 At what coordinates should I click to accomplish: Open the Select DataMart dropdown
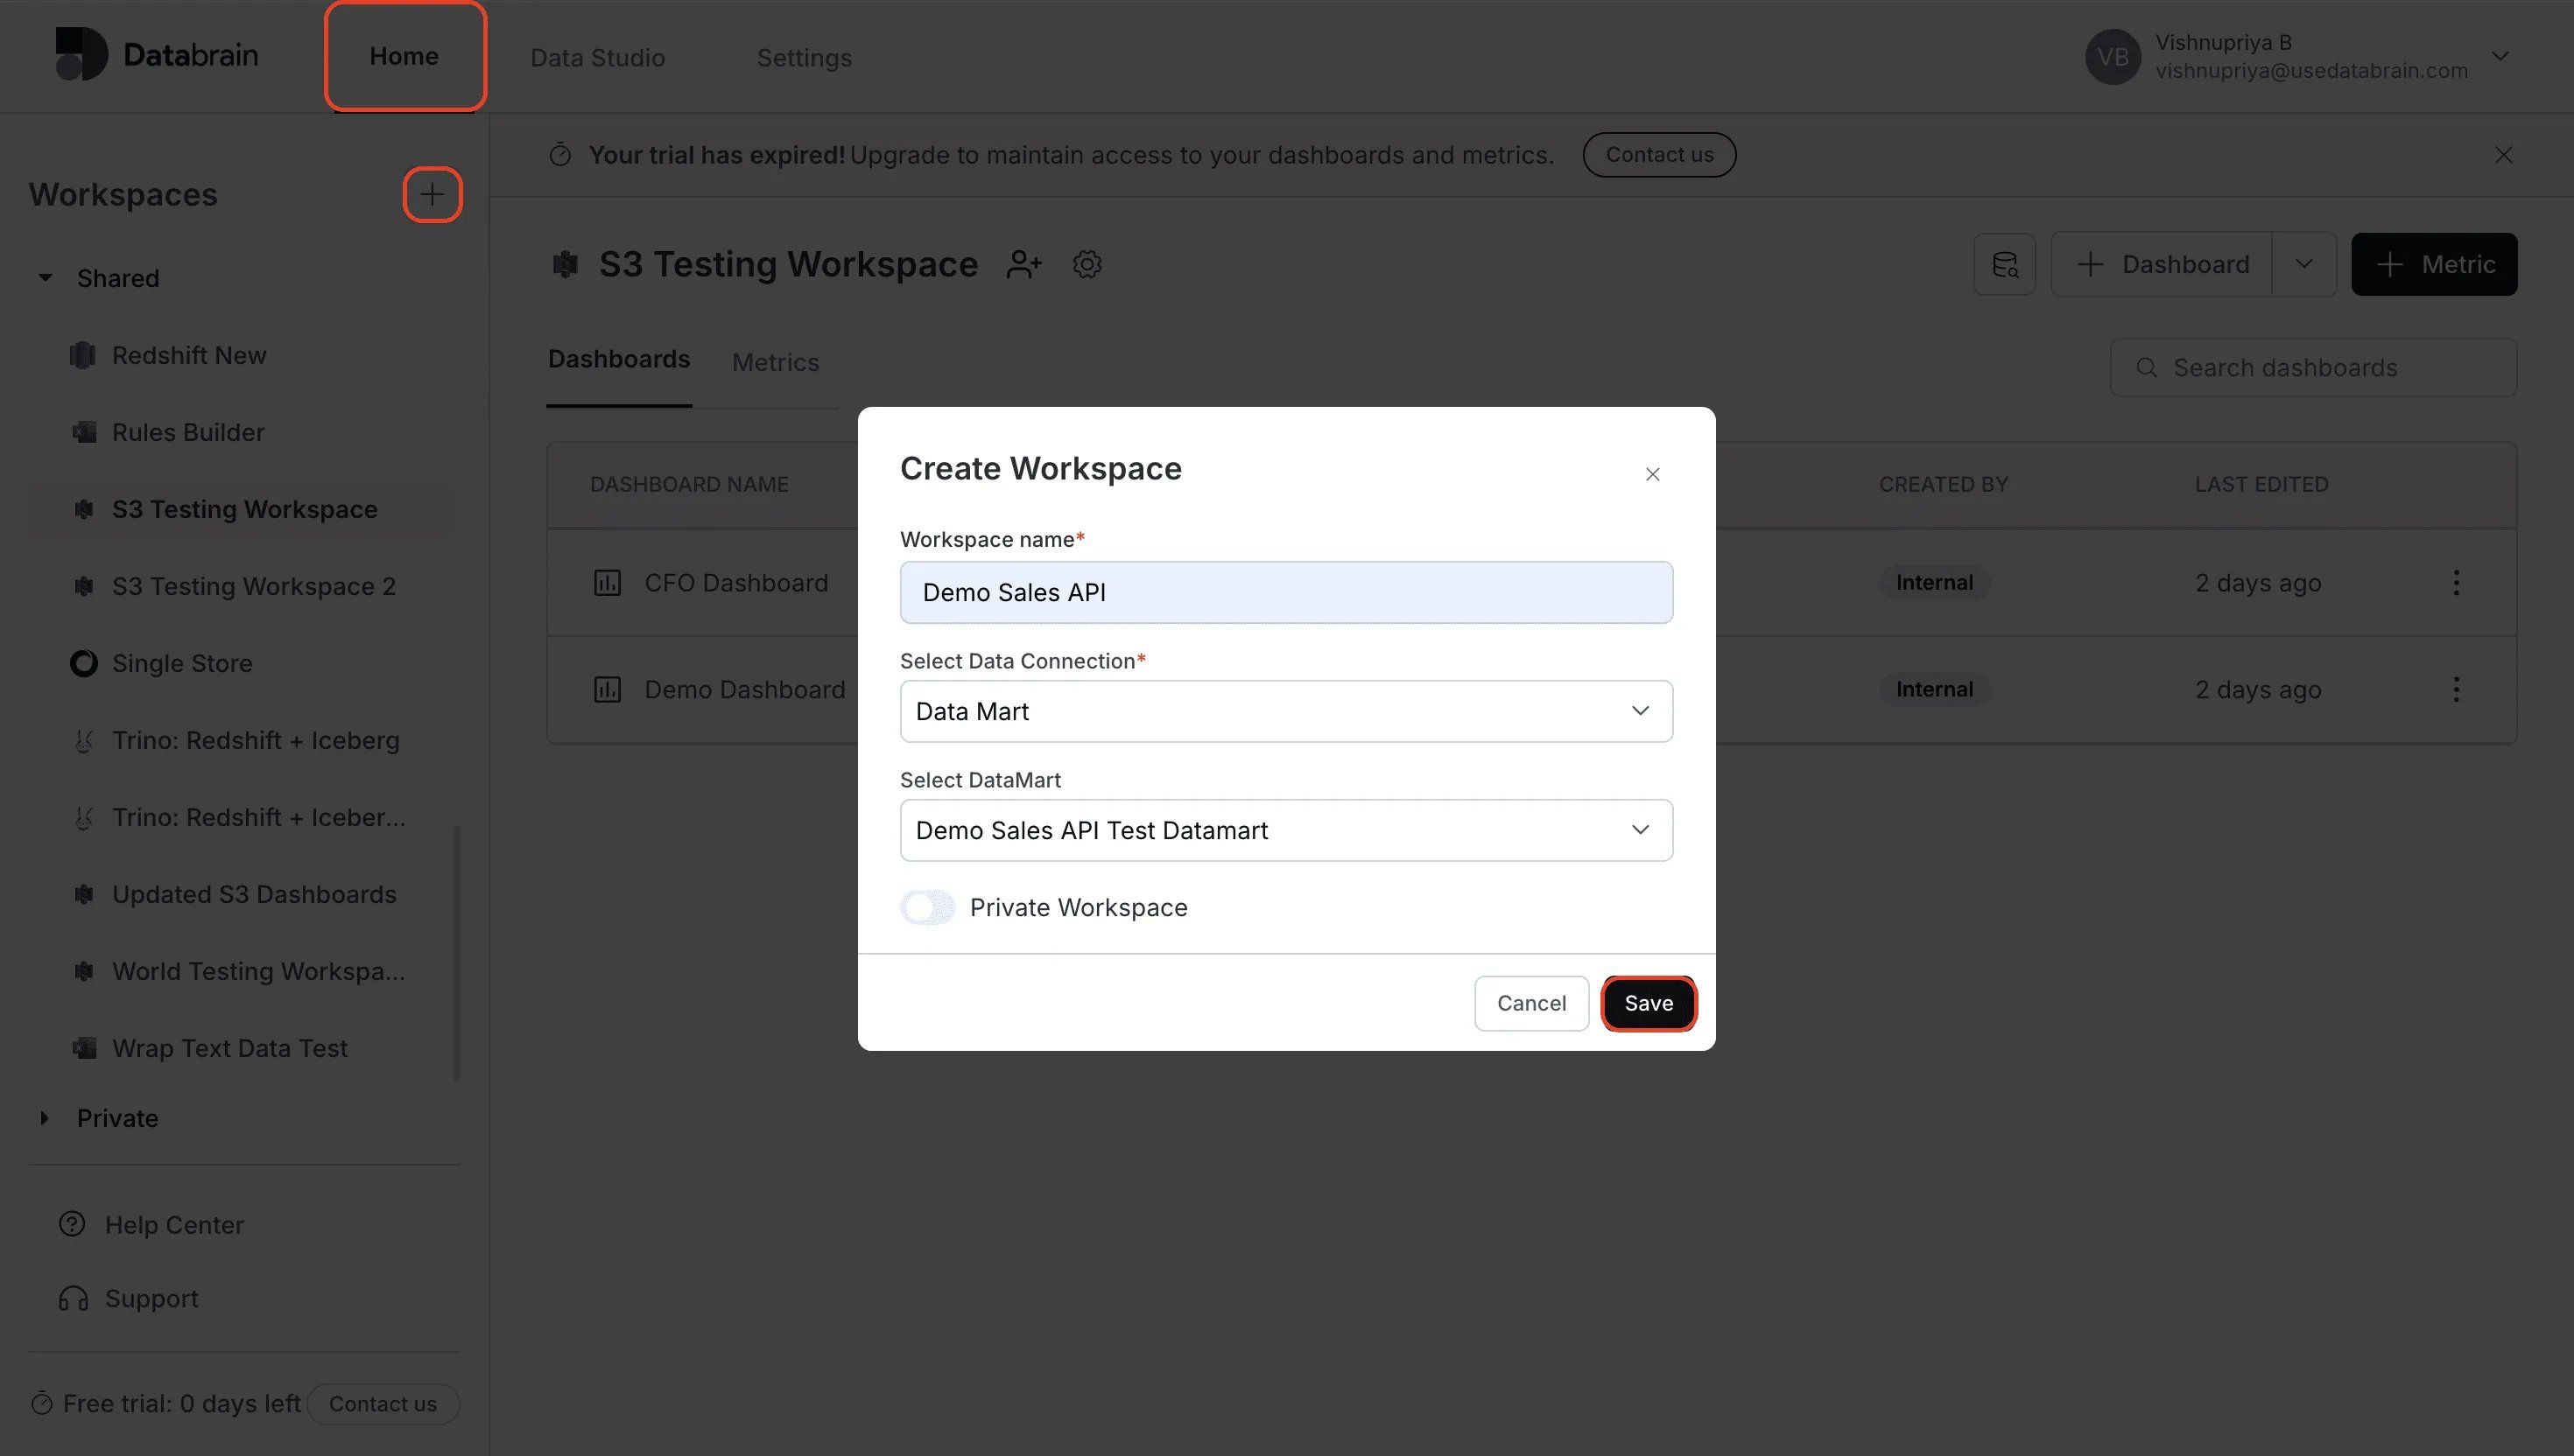[x=1286, y=830]
